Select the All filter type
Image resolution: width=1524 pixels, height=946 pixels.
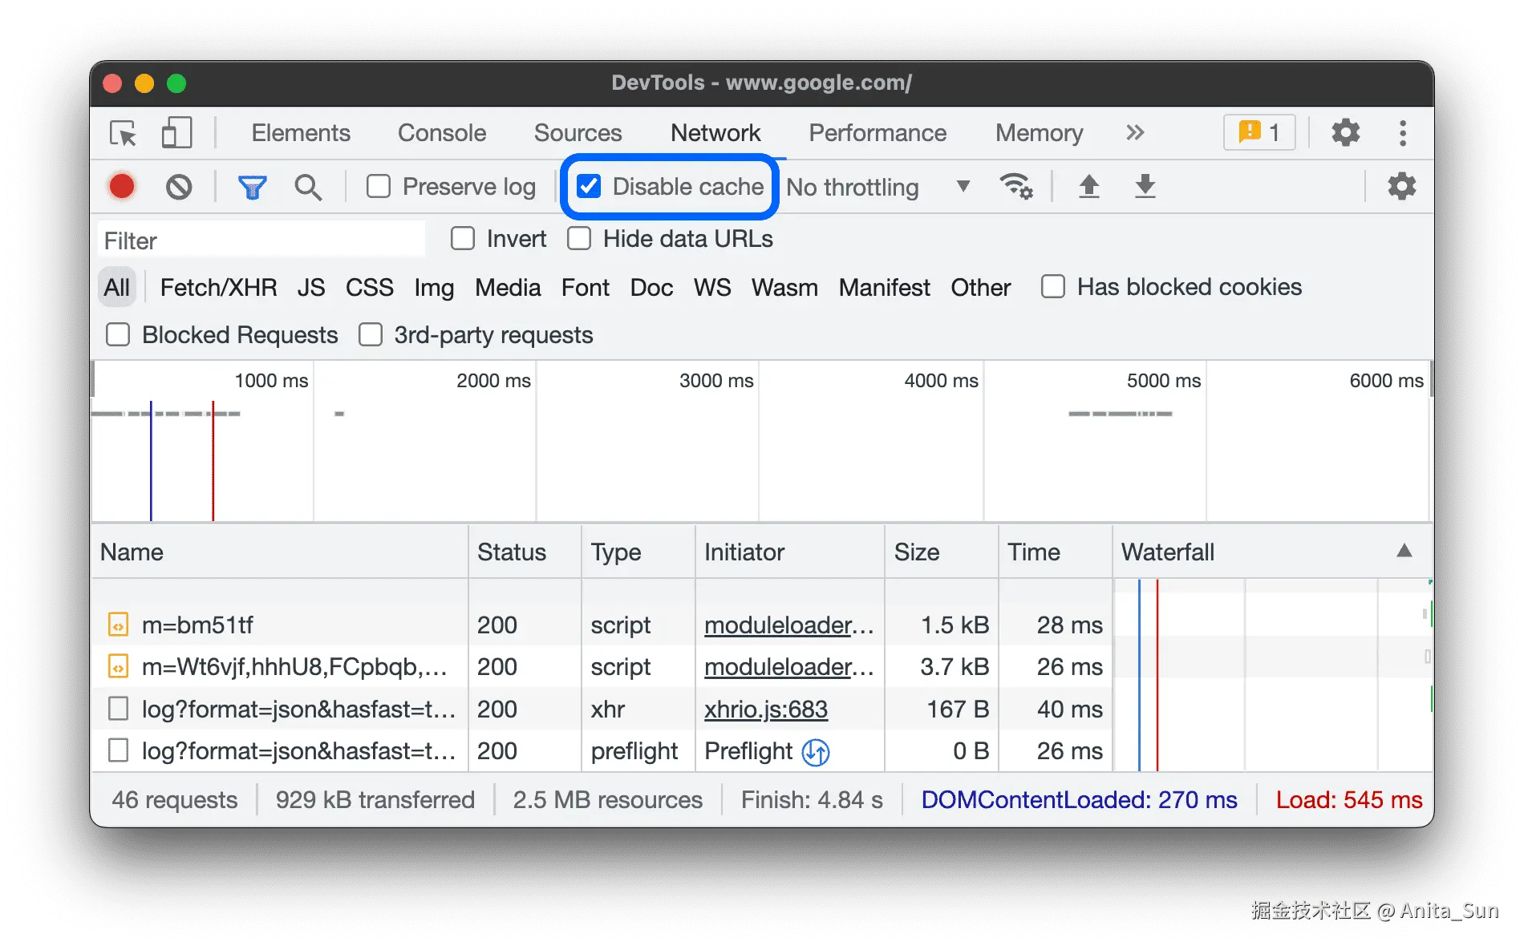pyautogui.click(x=117, y=288)
